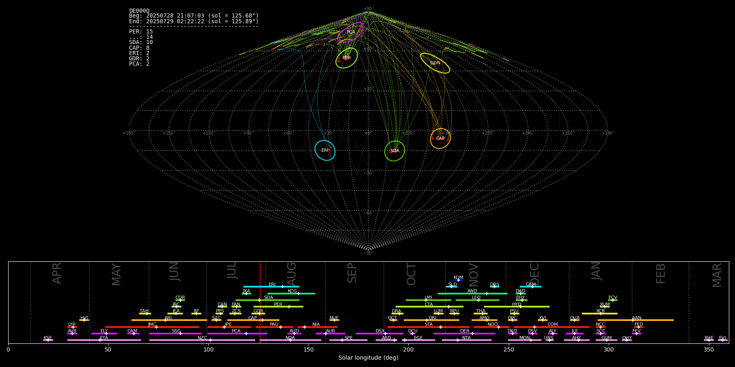This screenshot has width=735, height=367.
Task: Click the JMC shower bar in timeline
Action: (152, 327)
